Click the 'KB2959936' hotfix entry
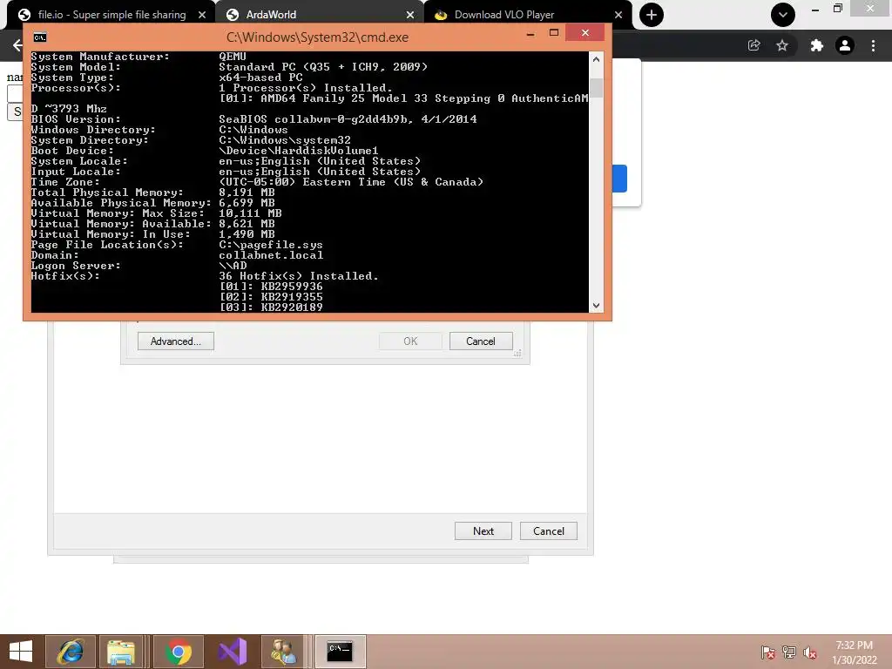The height and width of the screenshot is (669, 892). (x=292, y=287)
